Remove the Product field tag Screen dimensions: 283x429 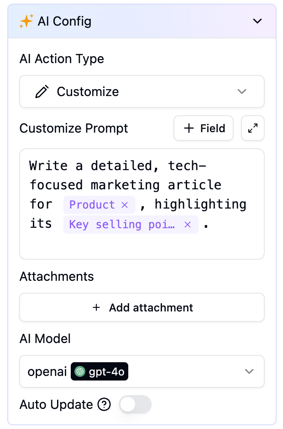point(125,204)
